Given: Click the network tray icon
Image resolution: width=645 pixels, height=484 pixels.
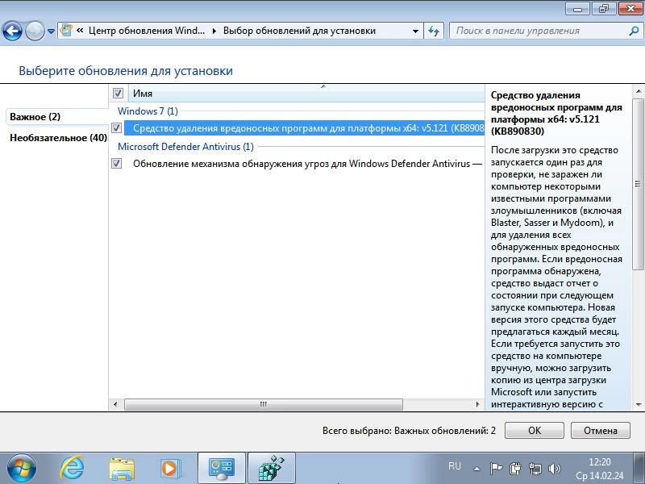Looking at the screenshot, I should [535, 467].
